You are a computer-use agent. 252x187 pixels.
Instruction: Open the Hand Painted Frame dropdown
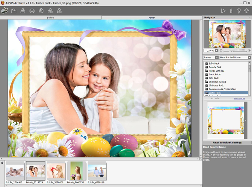pyautogui.click(x=249, y=57)
